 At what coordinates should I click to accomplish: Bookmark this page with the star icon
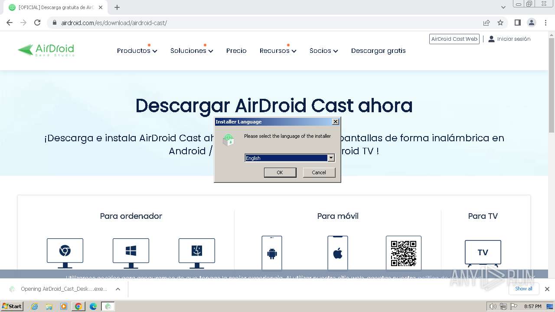click(x=500, y=23)
